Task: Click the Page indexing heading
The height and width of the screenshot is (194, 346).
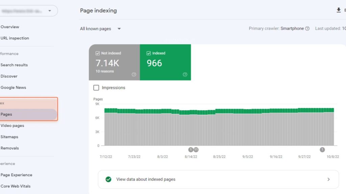Action: tap(98, 10)
